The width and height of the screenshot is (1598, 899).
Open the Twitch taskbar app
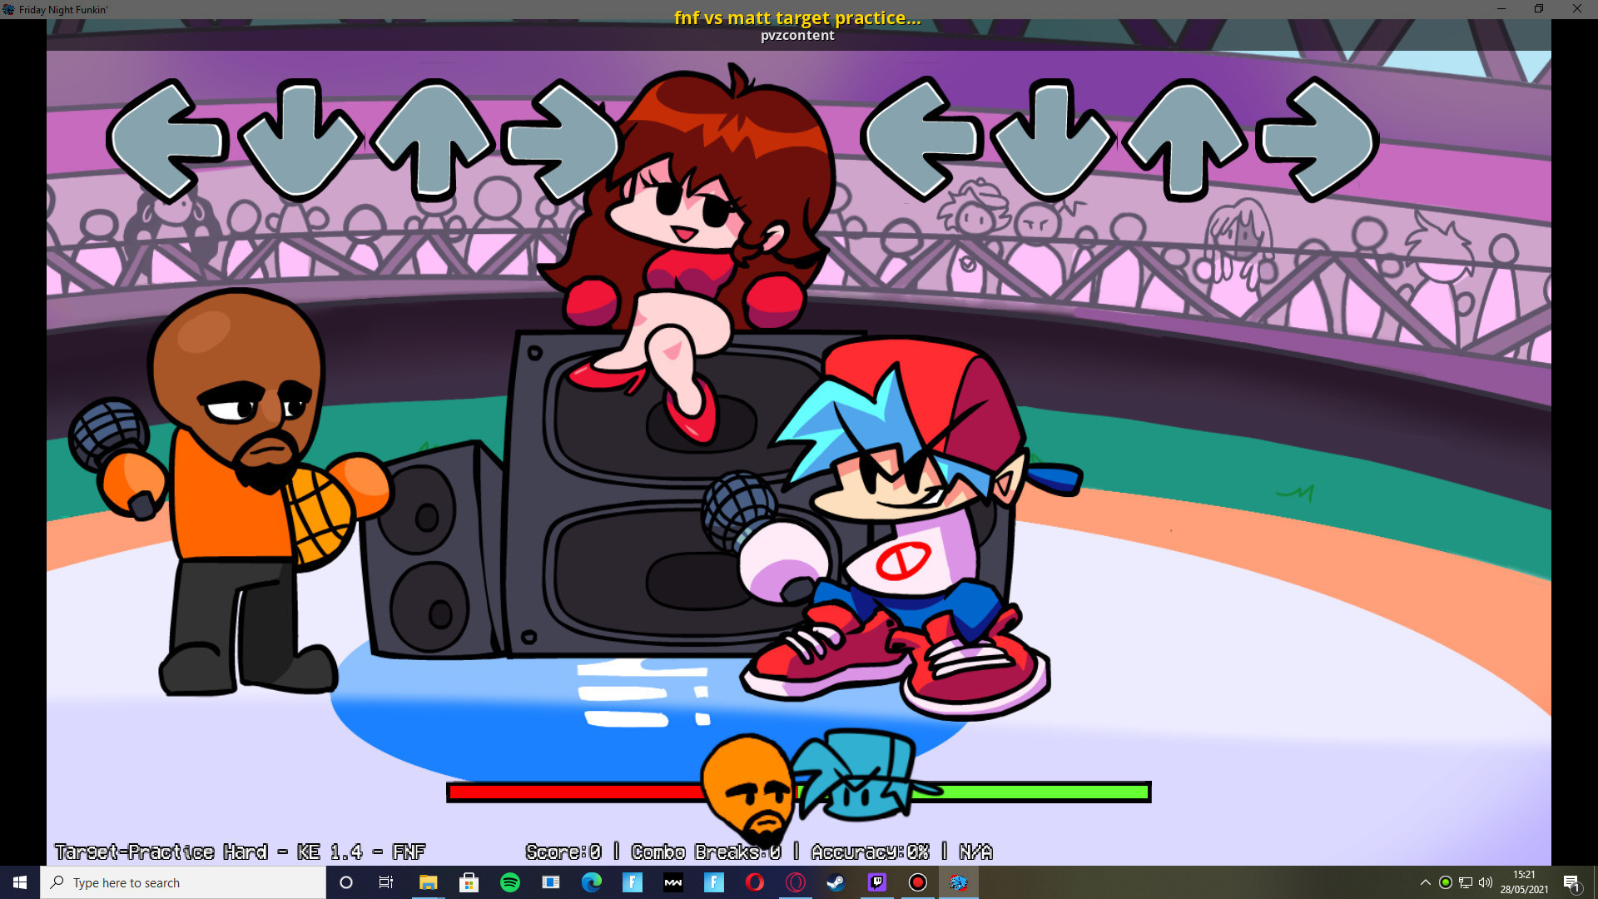click(x=876, y=882)
